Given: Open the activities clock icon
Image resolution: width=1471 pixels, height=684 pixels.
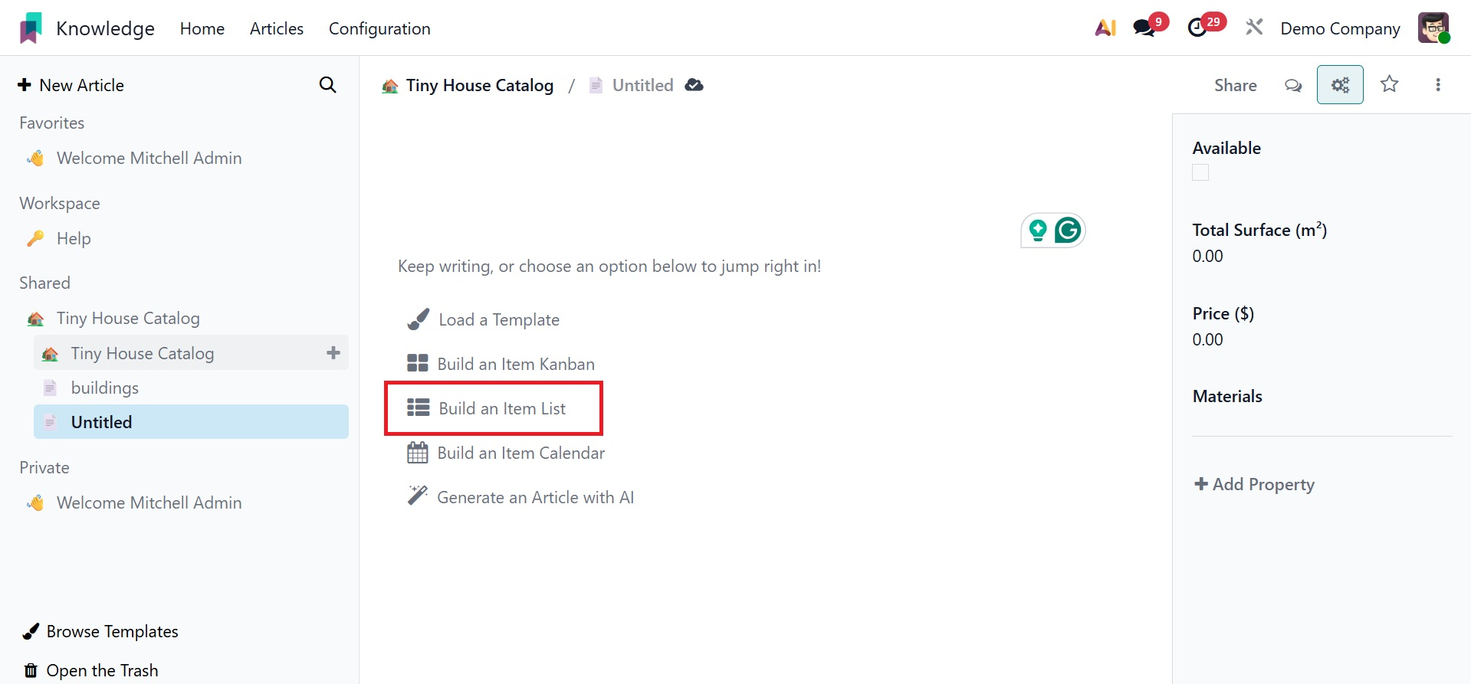Looking at the screenshot, I should point(1197,28).
